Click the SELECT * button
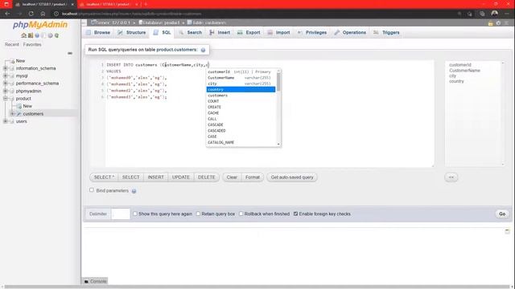This screenshot has height=289, width=515. pos(104,177)
